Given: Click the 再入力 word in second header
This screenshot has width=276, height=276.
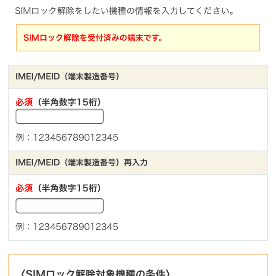Looking at the screenshot, I should [135, 163].
